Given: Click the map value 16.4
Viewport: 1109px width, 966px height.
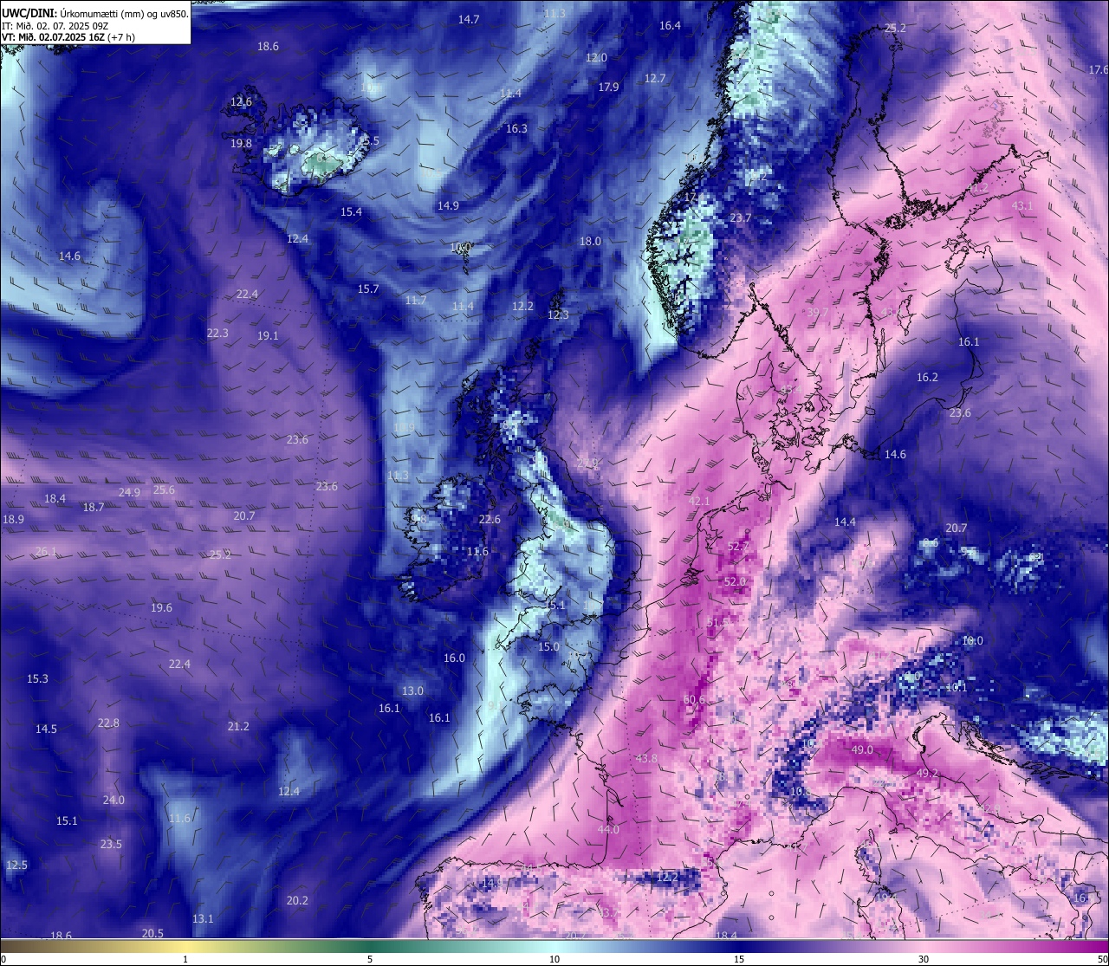Looking at the screenshot, I should pos(670,26).
